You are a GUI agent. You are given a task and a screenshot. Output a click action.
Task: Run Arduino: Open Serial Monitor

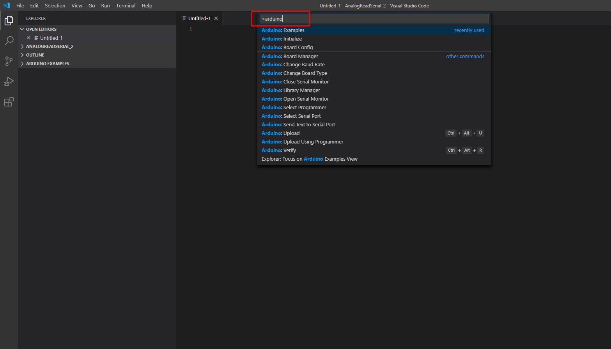tap(295, 99)
